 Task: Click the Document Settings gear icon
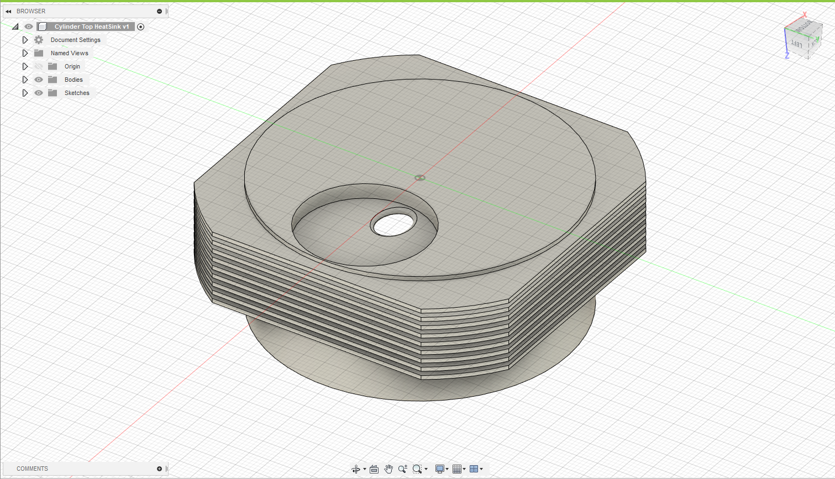(39, 40)
